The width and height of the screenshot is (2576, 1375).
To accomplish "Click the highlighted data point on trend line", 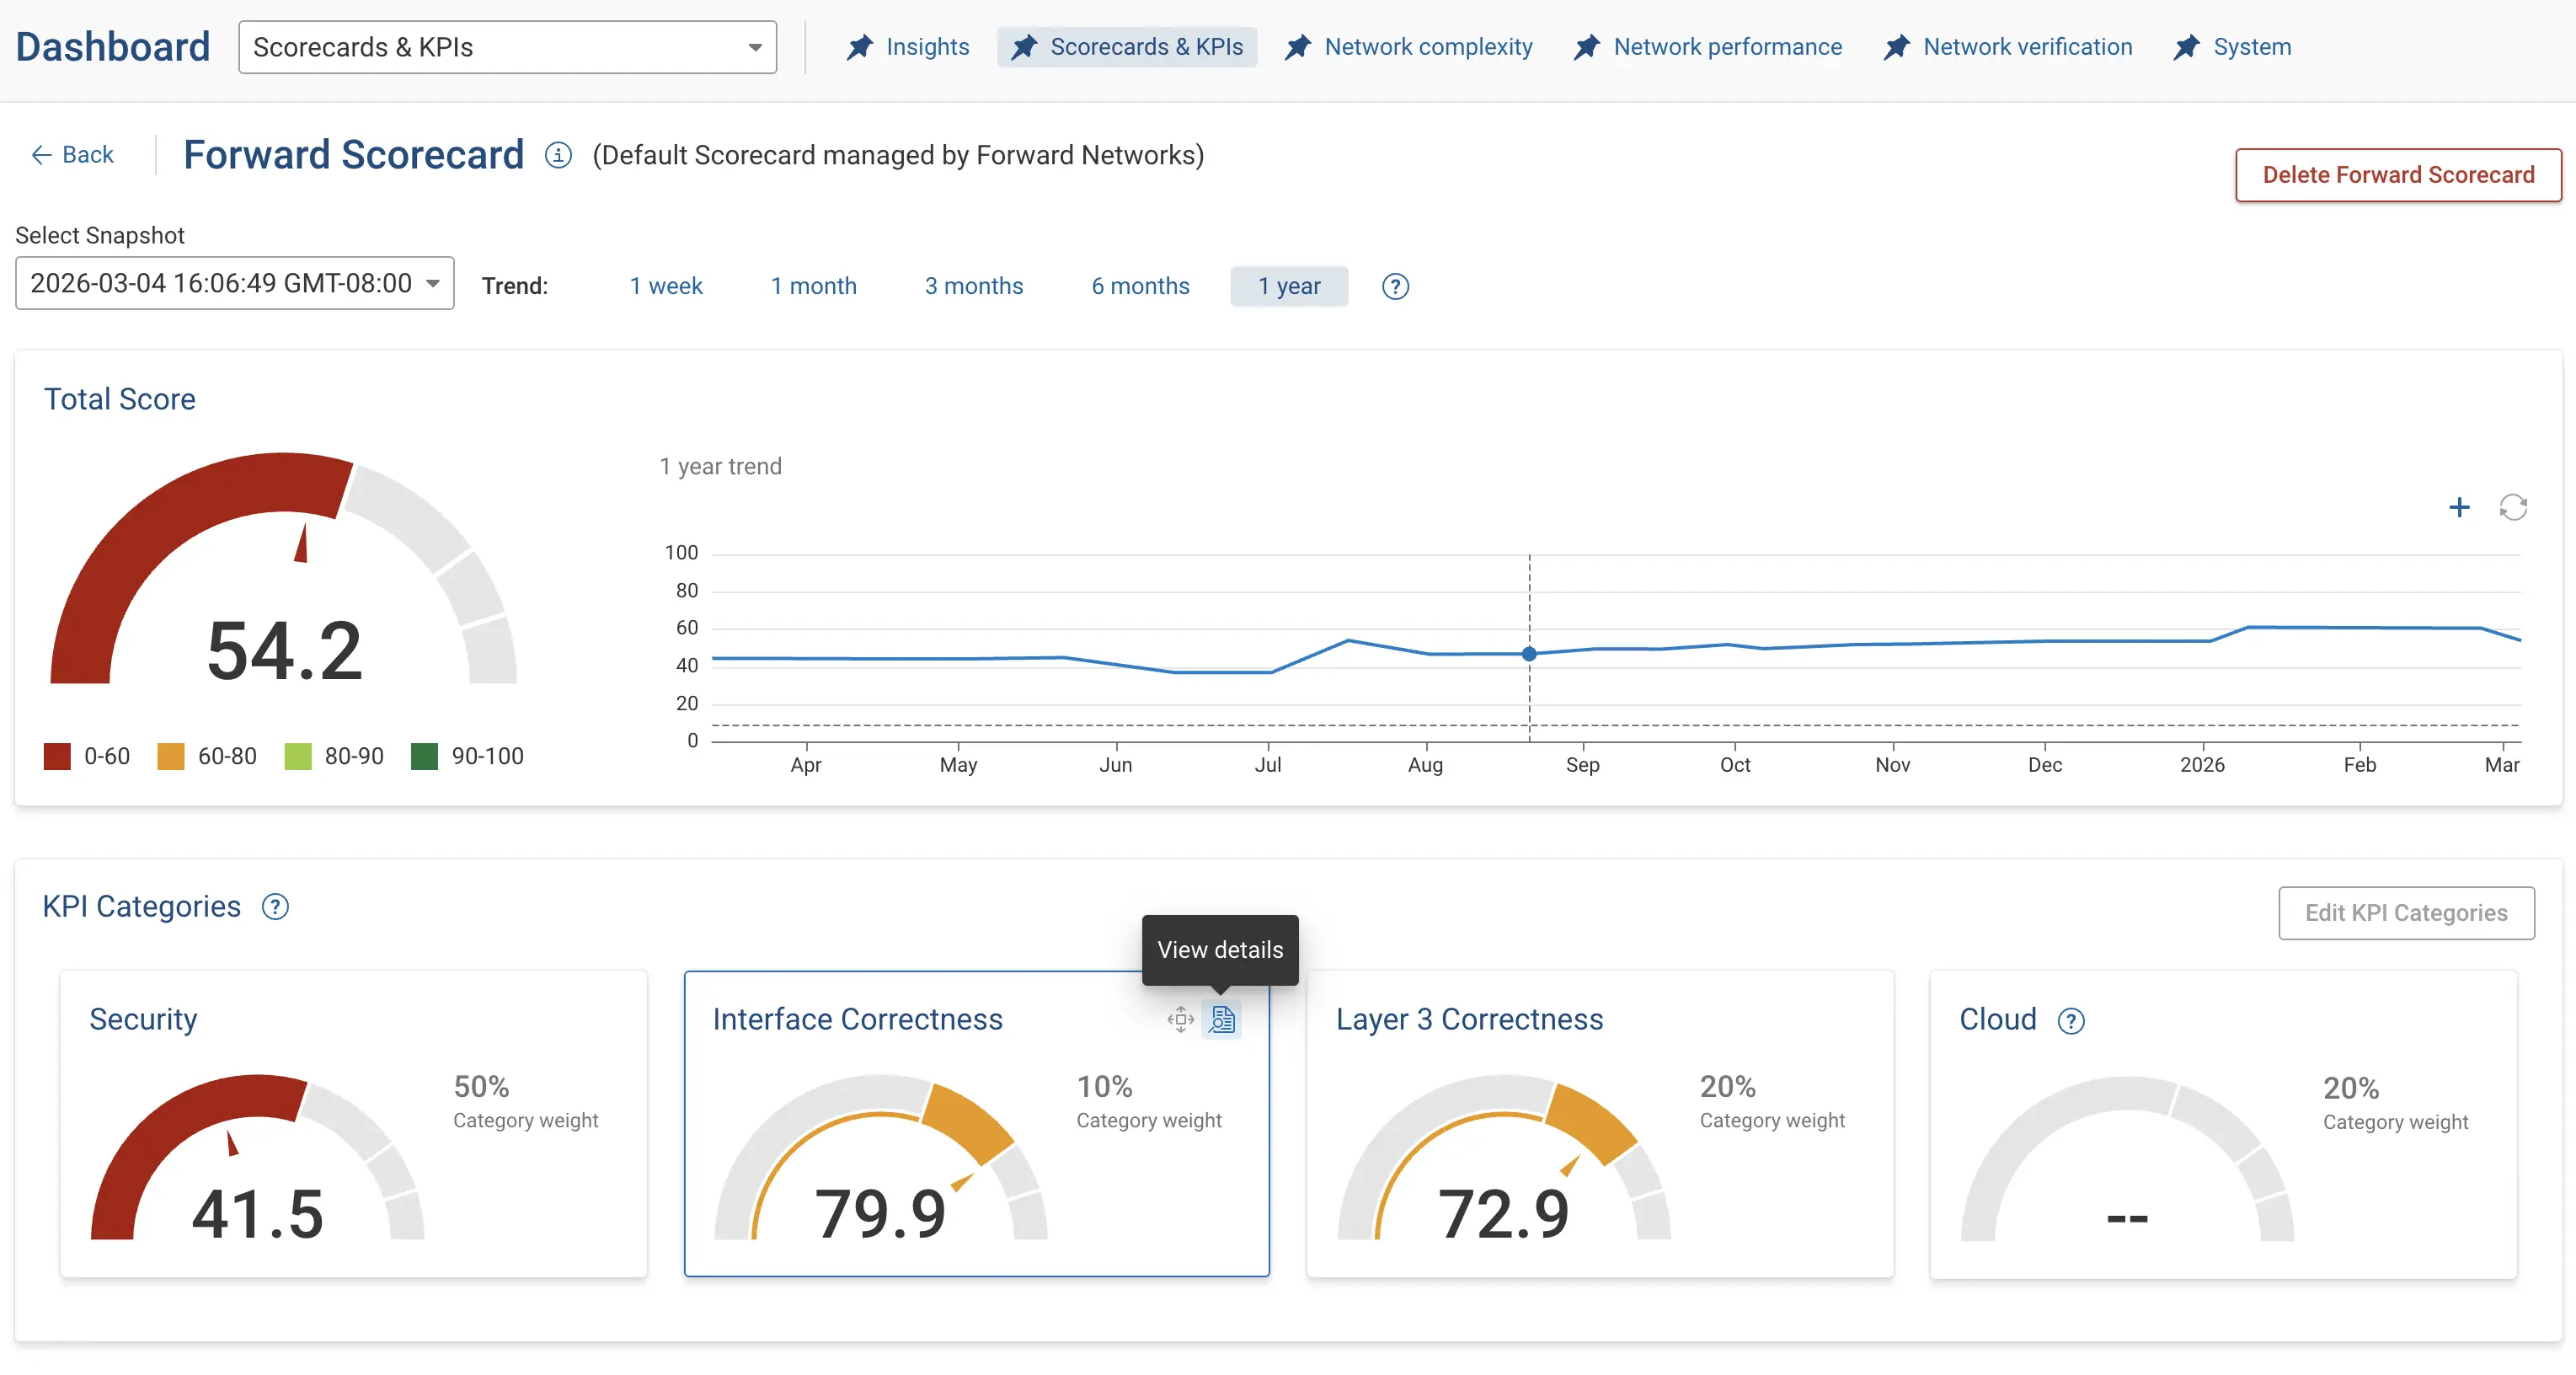I will pos(1529,654).
